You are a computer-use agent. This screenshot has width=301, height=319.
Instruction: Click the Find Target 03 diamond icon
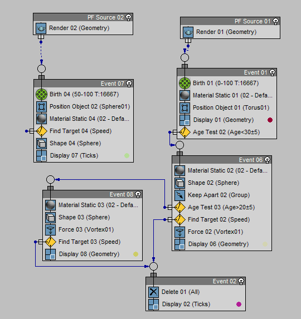(x=50, y=242)
